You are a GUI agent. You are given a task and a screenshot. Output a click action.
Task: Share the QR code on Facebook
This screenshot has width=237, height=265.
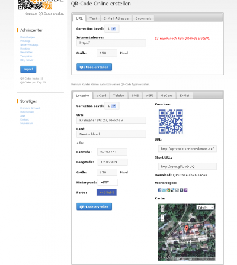point(160,190)
